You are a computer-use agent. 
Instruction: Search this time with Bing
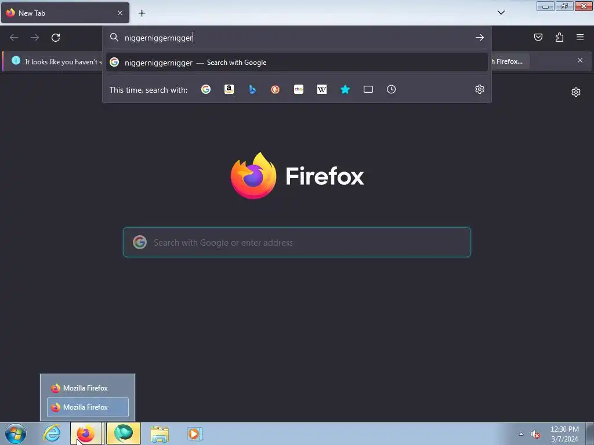point(252,89)
